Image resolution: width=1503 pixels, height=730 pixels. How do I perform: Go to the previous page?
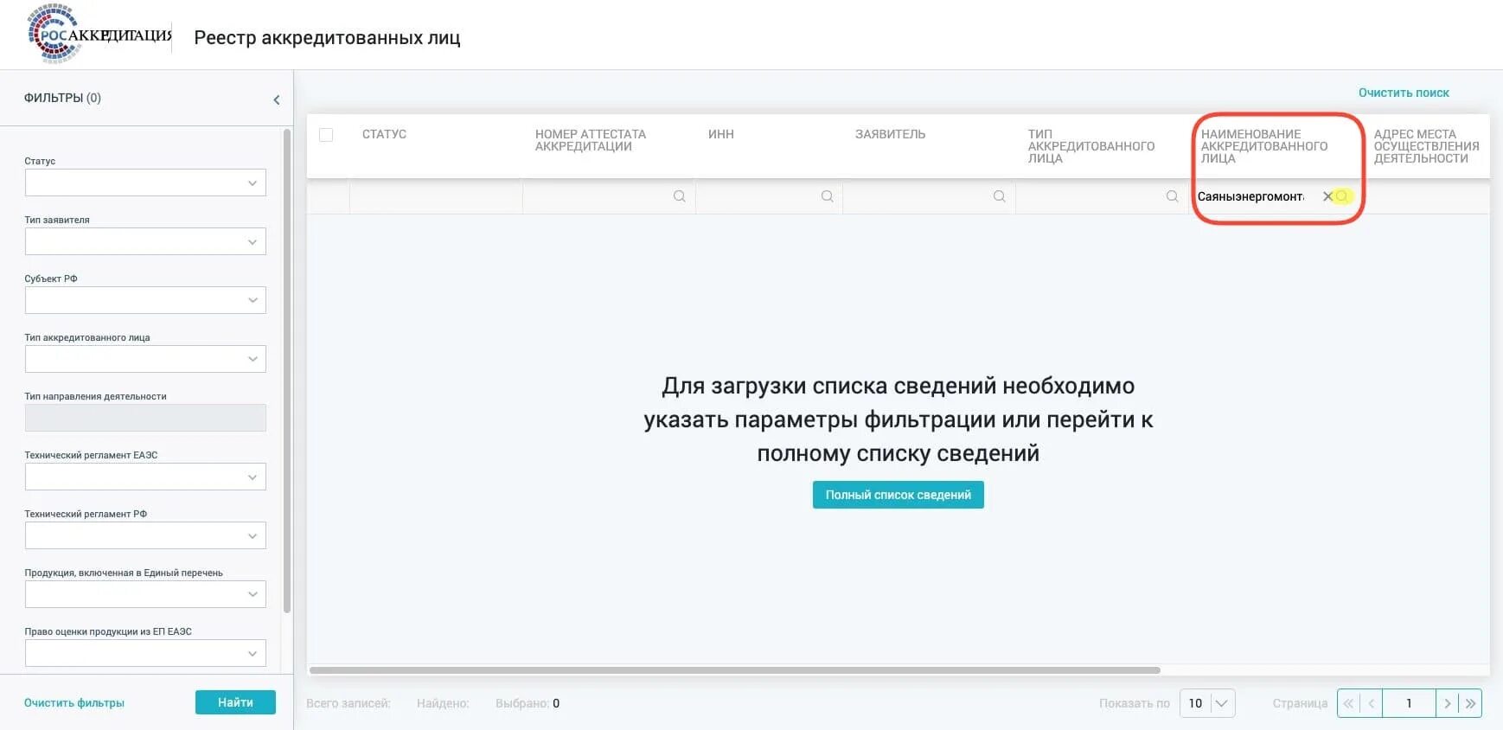click(1371, 703)
